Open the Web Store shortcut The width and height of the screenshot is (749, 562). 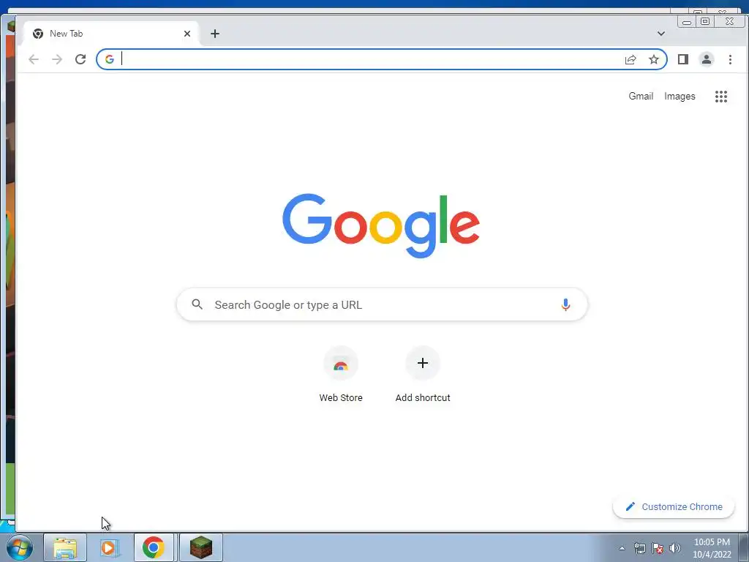pyautogui.click(x=341, y=375)
